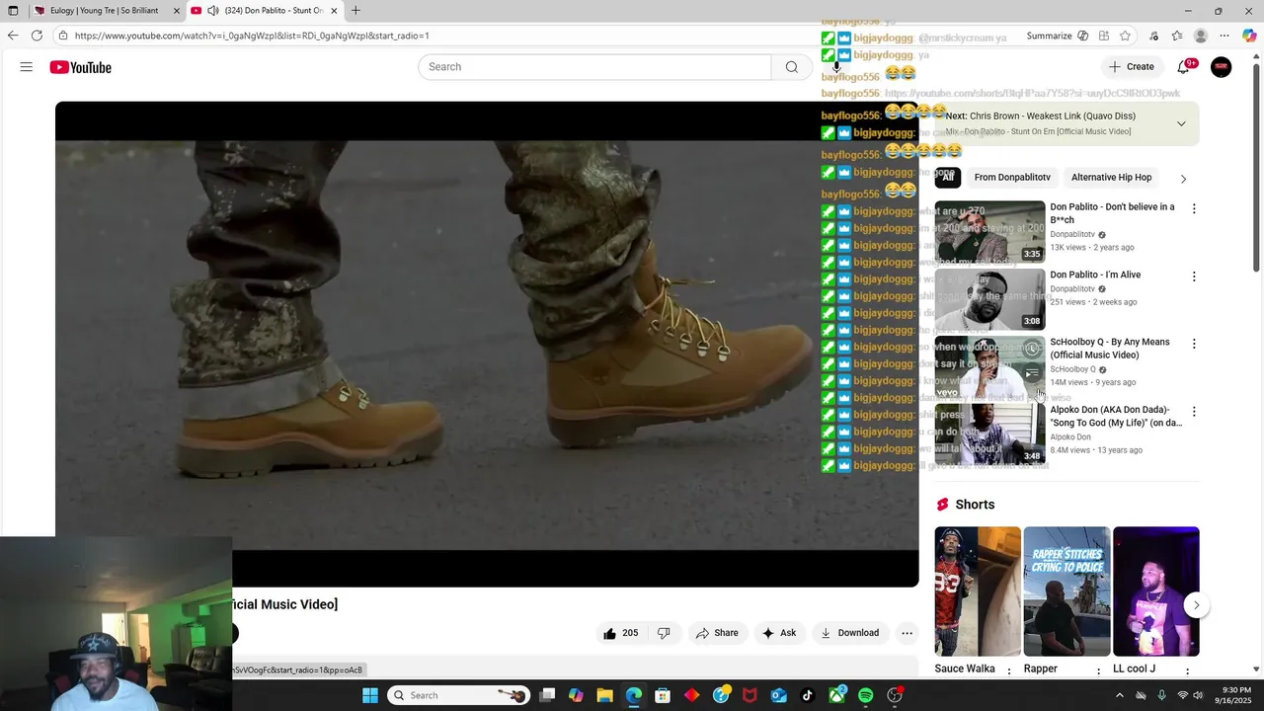Reload the page with the refresh icon

[37, 36]
